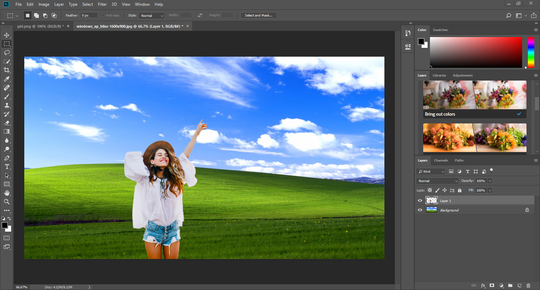540x290 pixels.
Task: Hide Layer 1 using its eye icon
Action: [x=420, y=201]
